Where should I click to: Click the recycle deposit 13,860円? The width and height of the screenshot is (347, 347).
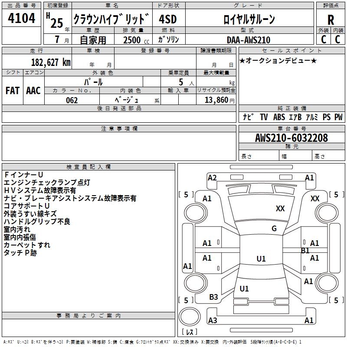click(x=219, y=100)
